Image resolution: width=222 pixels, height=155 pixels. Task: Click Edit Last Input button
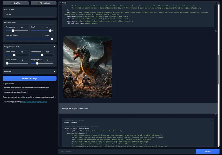coord(44,3)
